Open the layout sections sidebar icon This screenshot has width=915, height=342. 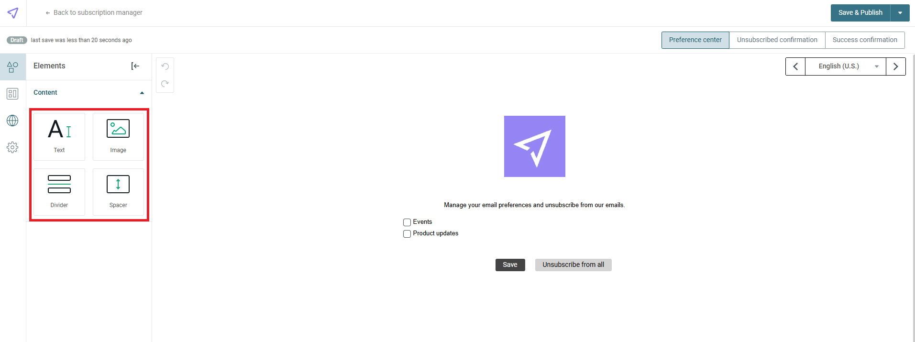[13, 94]
